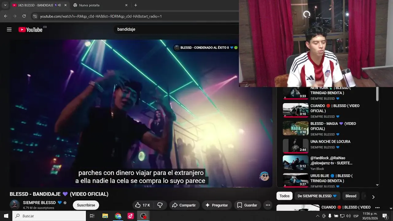Open the SIEMPRE BLESSD channel avatar

pyautogui.click(x=14, y=205)
